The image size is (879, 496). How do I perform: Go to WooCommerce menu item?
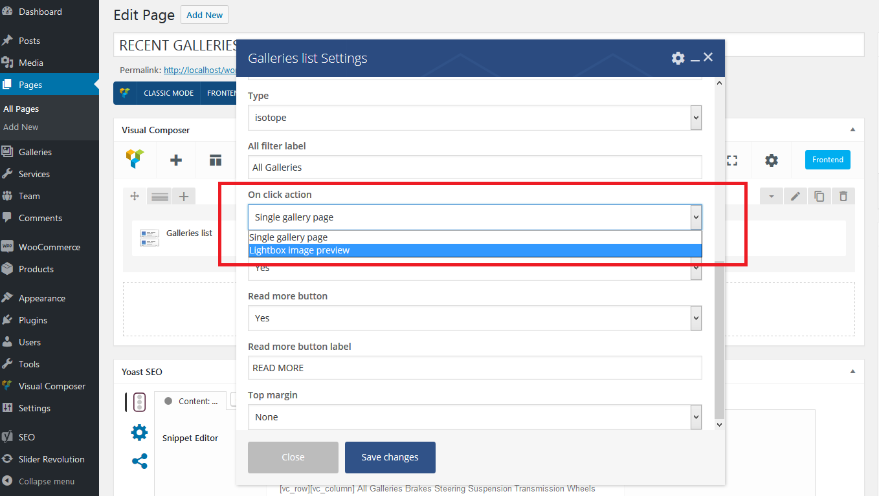pos(49,247)
